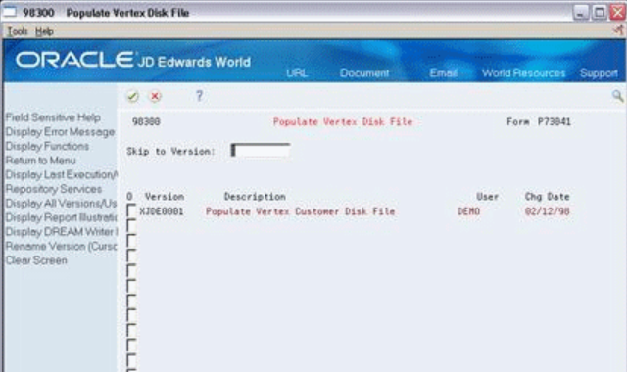The height and width of the screenshot is (372, 627).
Task: Open the Support link in banner
Action: 599,73
